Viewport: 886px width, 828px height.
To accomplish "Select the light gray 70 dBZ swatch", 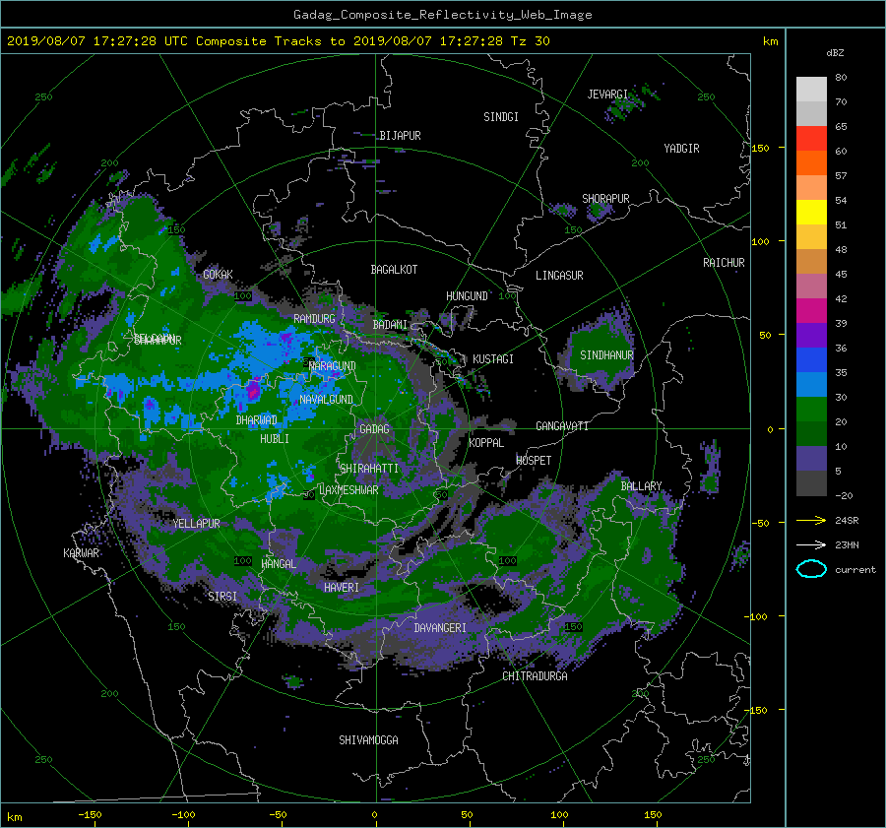I will tap(811, 90).
